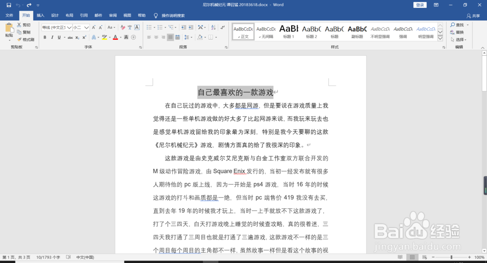
Task: Switch to 审阅 ribbon tab
Action: click(113, 15)
